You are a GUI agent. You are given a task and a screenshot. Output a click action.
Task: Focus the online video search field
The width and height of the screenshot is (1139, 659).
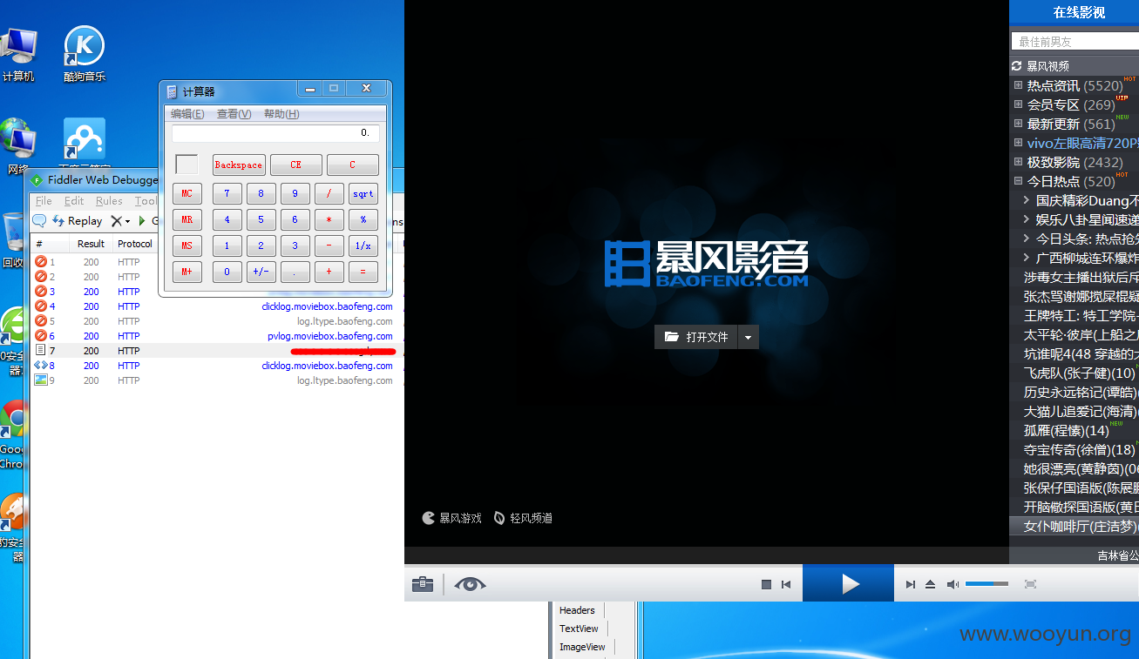coord(1075,41)
